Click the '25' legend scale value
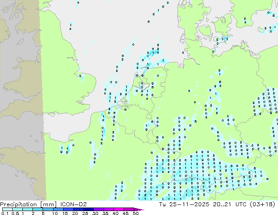This screenshot has height=215, width=278. [85, 213]
